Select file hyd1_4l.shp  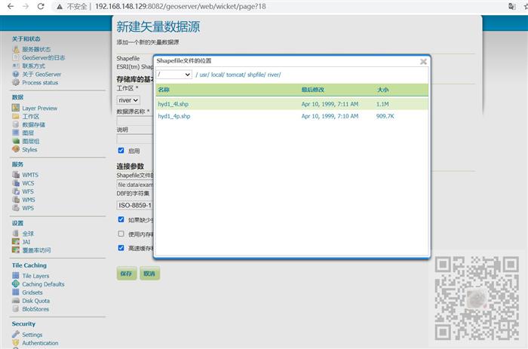(x=173, y=104)
